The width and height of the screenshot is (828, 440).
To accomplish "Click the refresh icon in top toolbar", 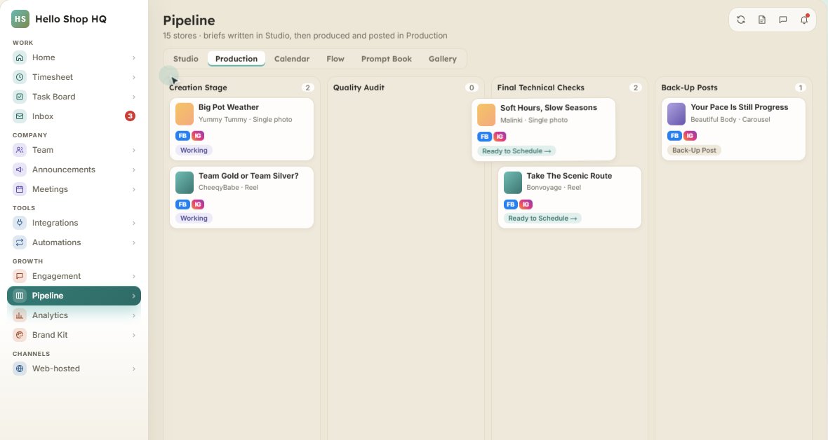I will tap(741, 20).
